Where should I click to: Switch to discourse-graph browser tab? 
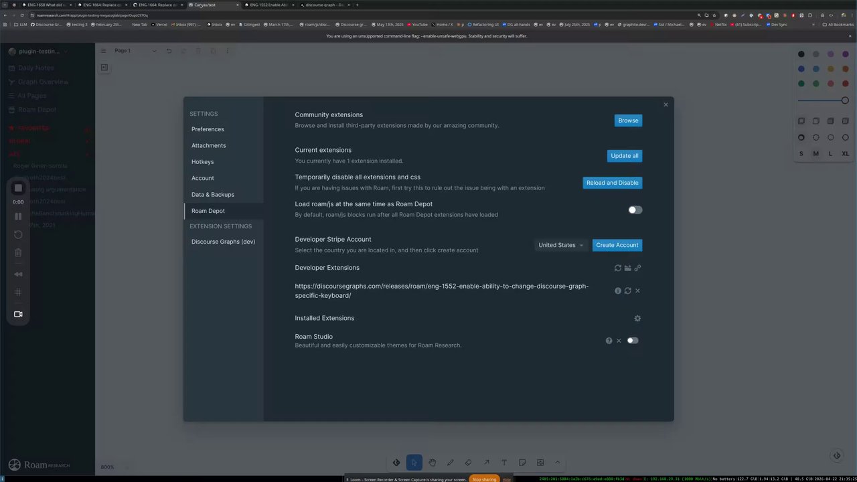point(325,5)
